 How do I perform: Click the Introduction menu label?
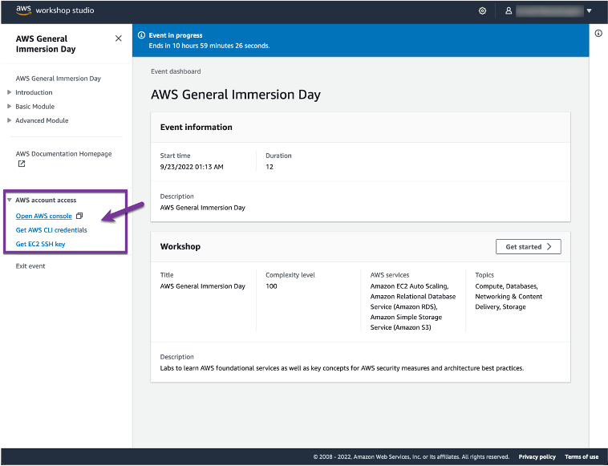point(34,92)
